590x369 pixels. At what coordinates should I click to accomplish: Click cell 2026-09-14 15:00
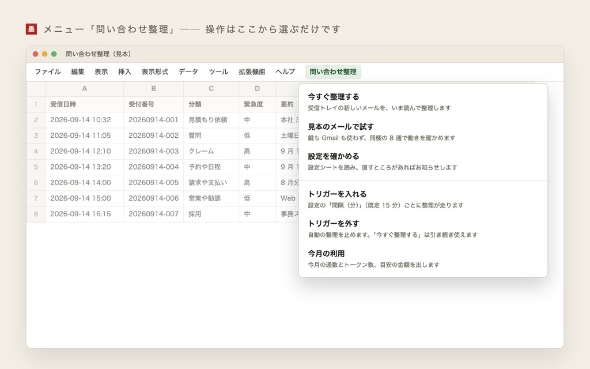tap(84, 198)
